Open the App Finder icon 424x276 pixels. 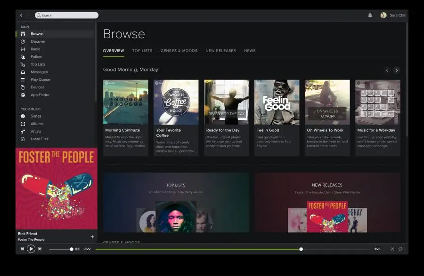coord(23,95)
